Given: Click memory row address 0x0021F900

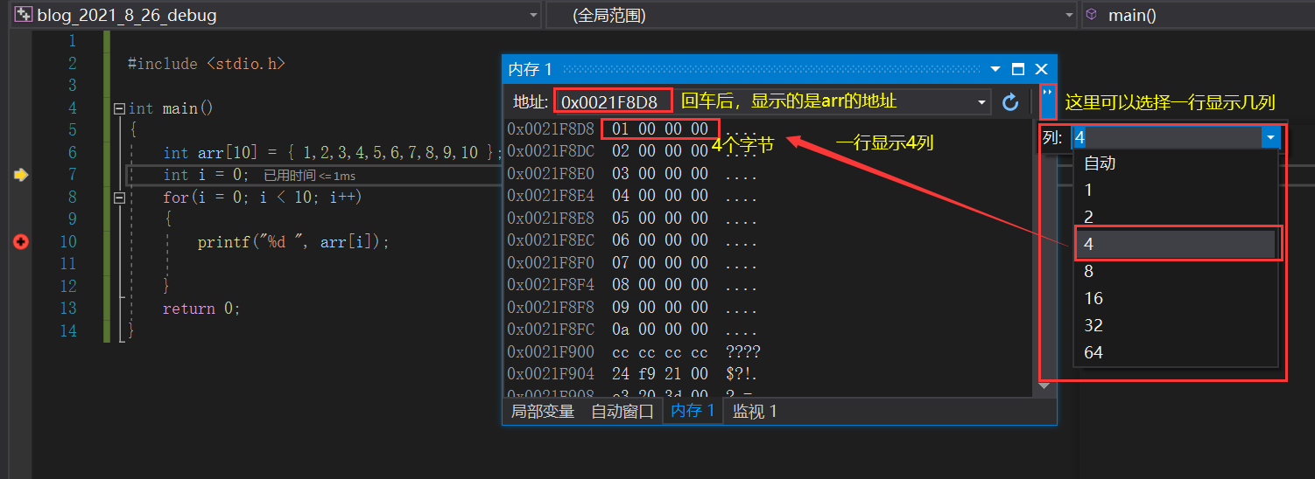Looking at the screenshot, I should coord(551,353).
